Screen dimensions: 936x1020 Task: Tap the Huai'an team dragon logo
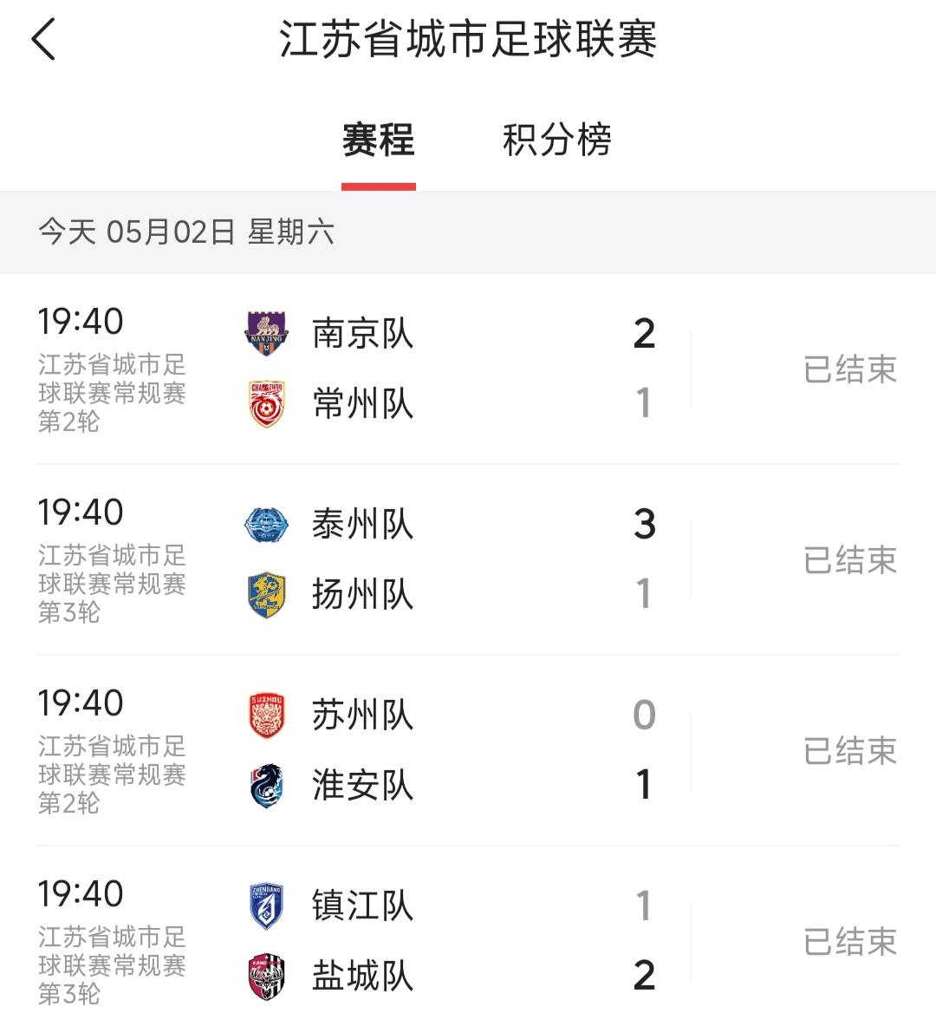(x=267, y=785)
